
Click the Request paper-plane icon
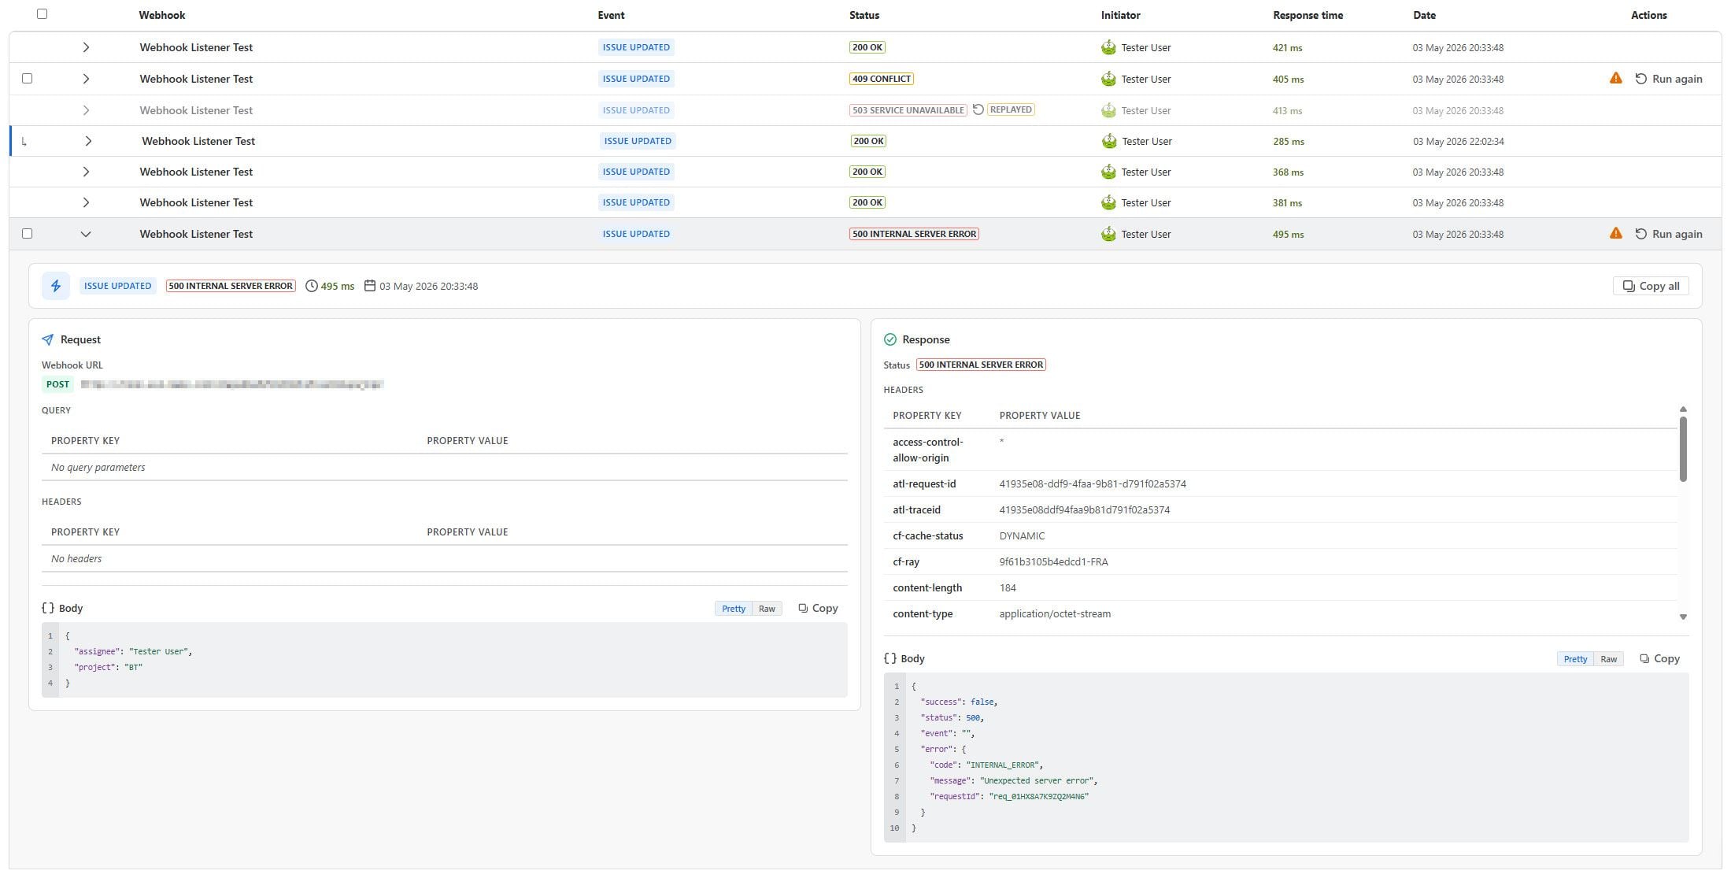click(x=48, y=339)
